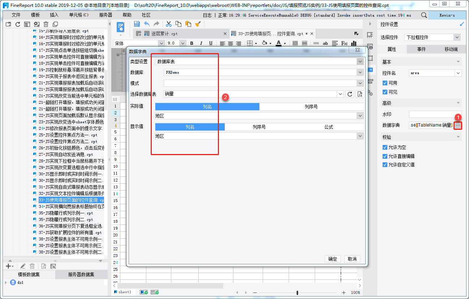Expand the ds1 dataset node
Screen dimensions: 469x299
tap(6, 282)
